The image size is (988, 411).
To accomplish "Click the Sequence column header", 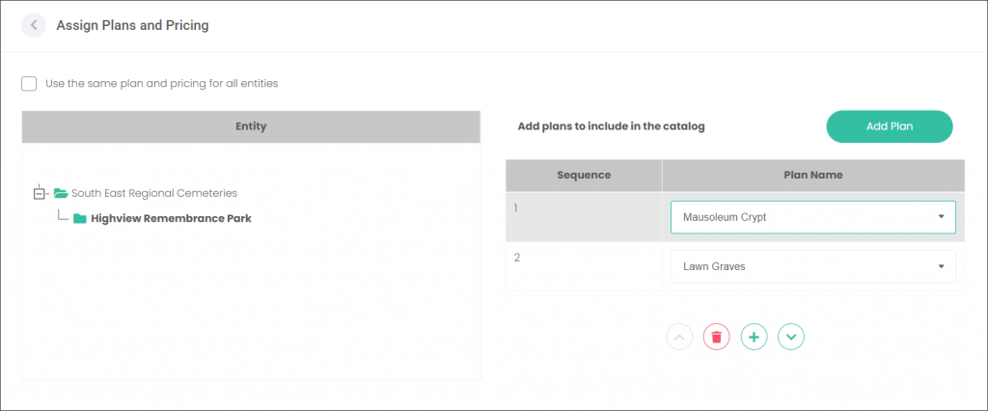I will point(584,176).
